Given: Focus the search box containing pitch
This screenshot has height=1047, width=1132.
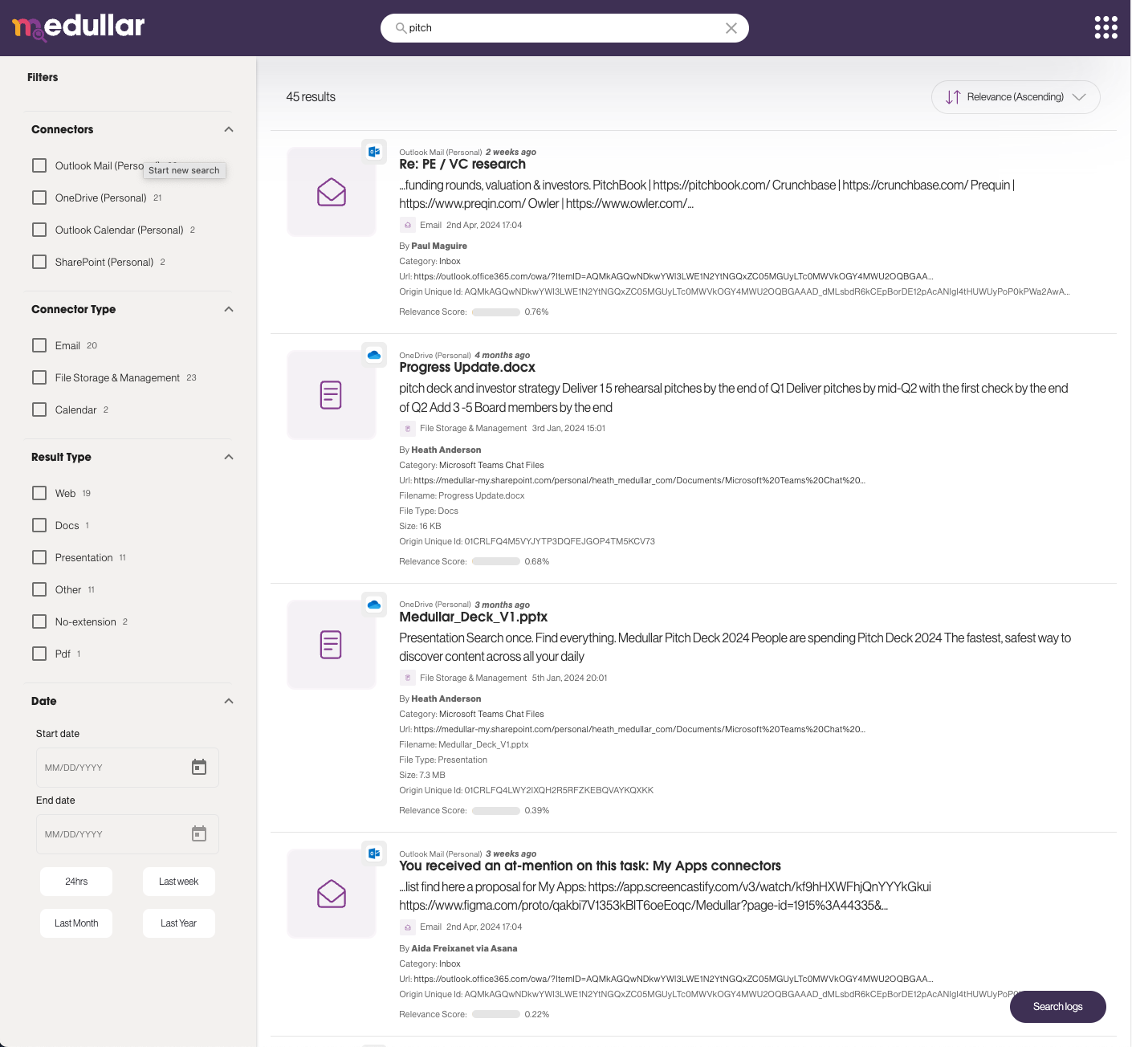Looking at the screenshot, I should pyautogui.click(x=564, y=28).
